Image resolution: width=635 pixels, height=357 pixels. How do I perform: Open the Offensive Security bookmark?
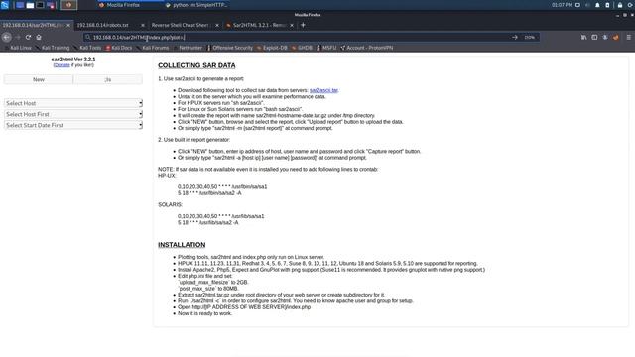[230, 48]
